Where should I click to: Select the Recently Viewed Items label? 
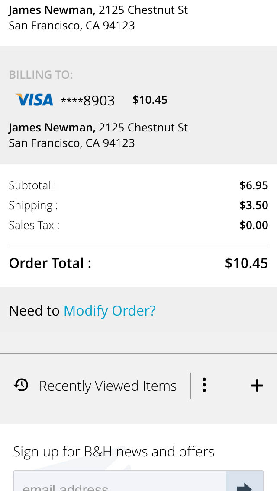pos(108,386)
